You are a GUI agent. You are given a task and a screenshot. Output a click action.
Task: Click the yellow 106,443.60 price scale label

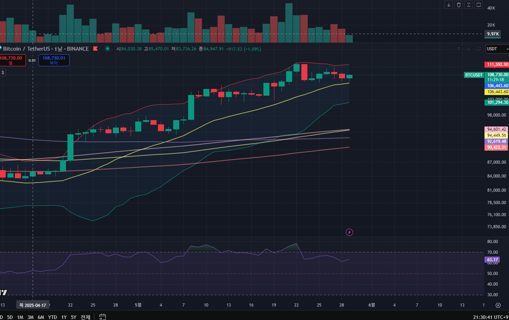[x=497, y=92]
